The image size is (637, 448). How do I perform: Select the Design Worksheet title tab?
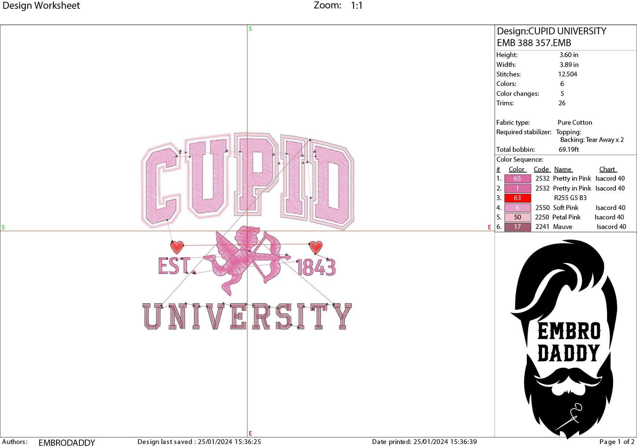click(42, 6)
